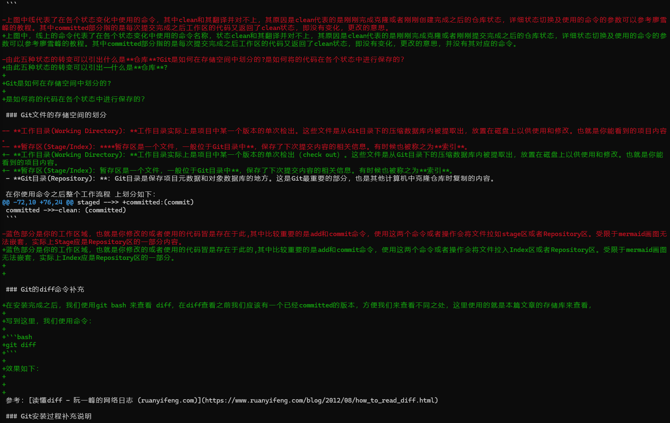670x423 pixels.
Task: Click 'staged -->> +committed:(commit)' text
Action: tap(136, 202)
